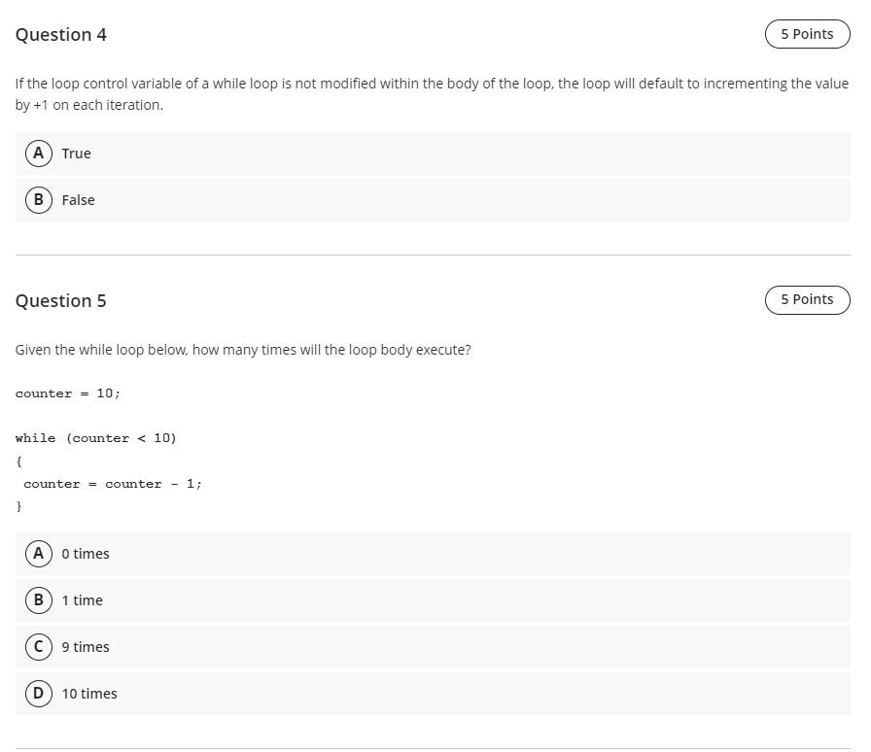Click the 'Question 4' heading
This screenshot has height=752, width=871.
61,34
